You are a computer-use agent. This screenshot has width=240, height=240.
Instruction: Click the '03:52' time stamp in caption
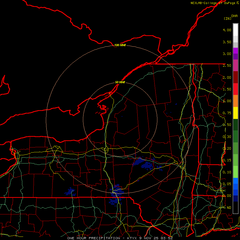pyautogui.click(x=167, y=238)
